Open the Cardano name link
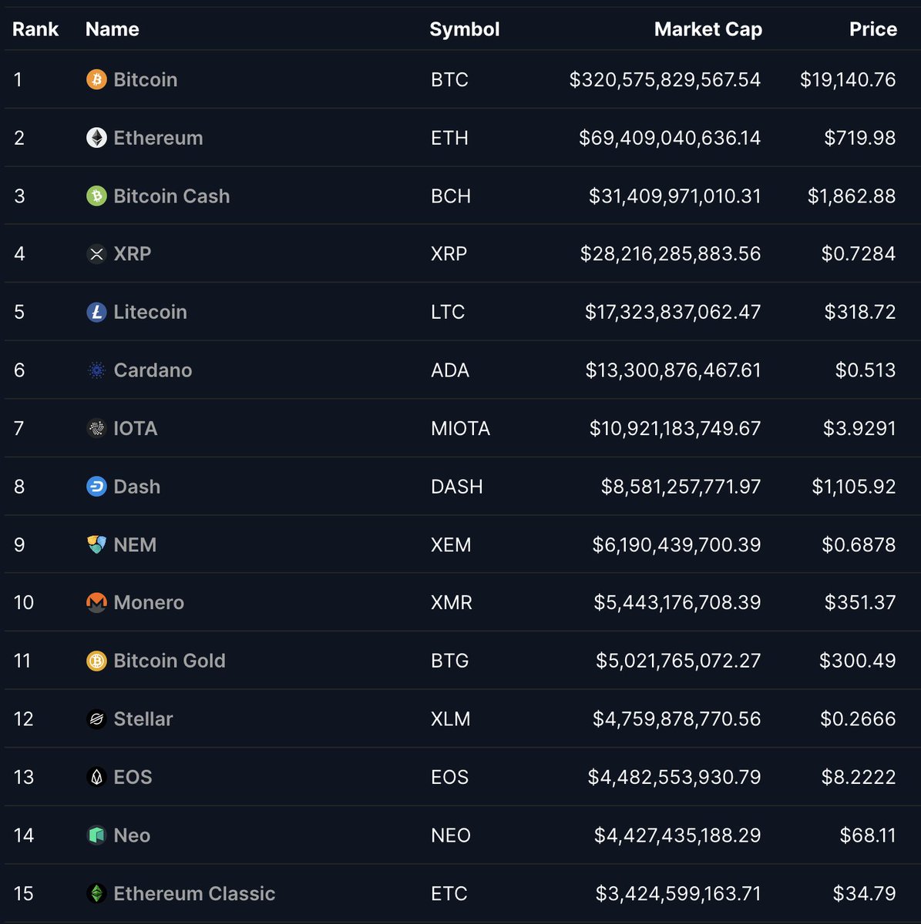Image resolution: width=921 pixels, height=924 pixels. pos(153,370)
